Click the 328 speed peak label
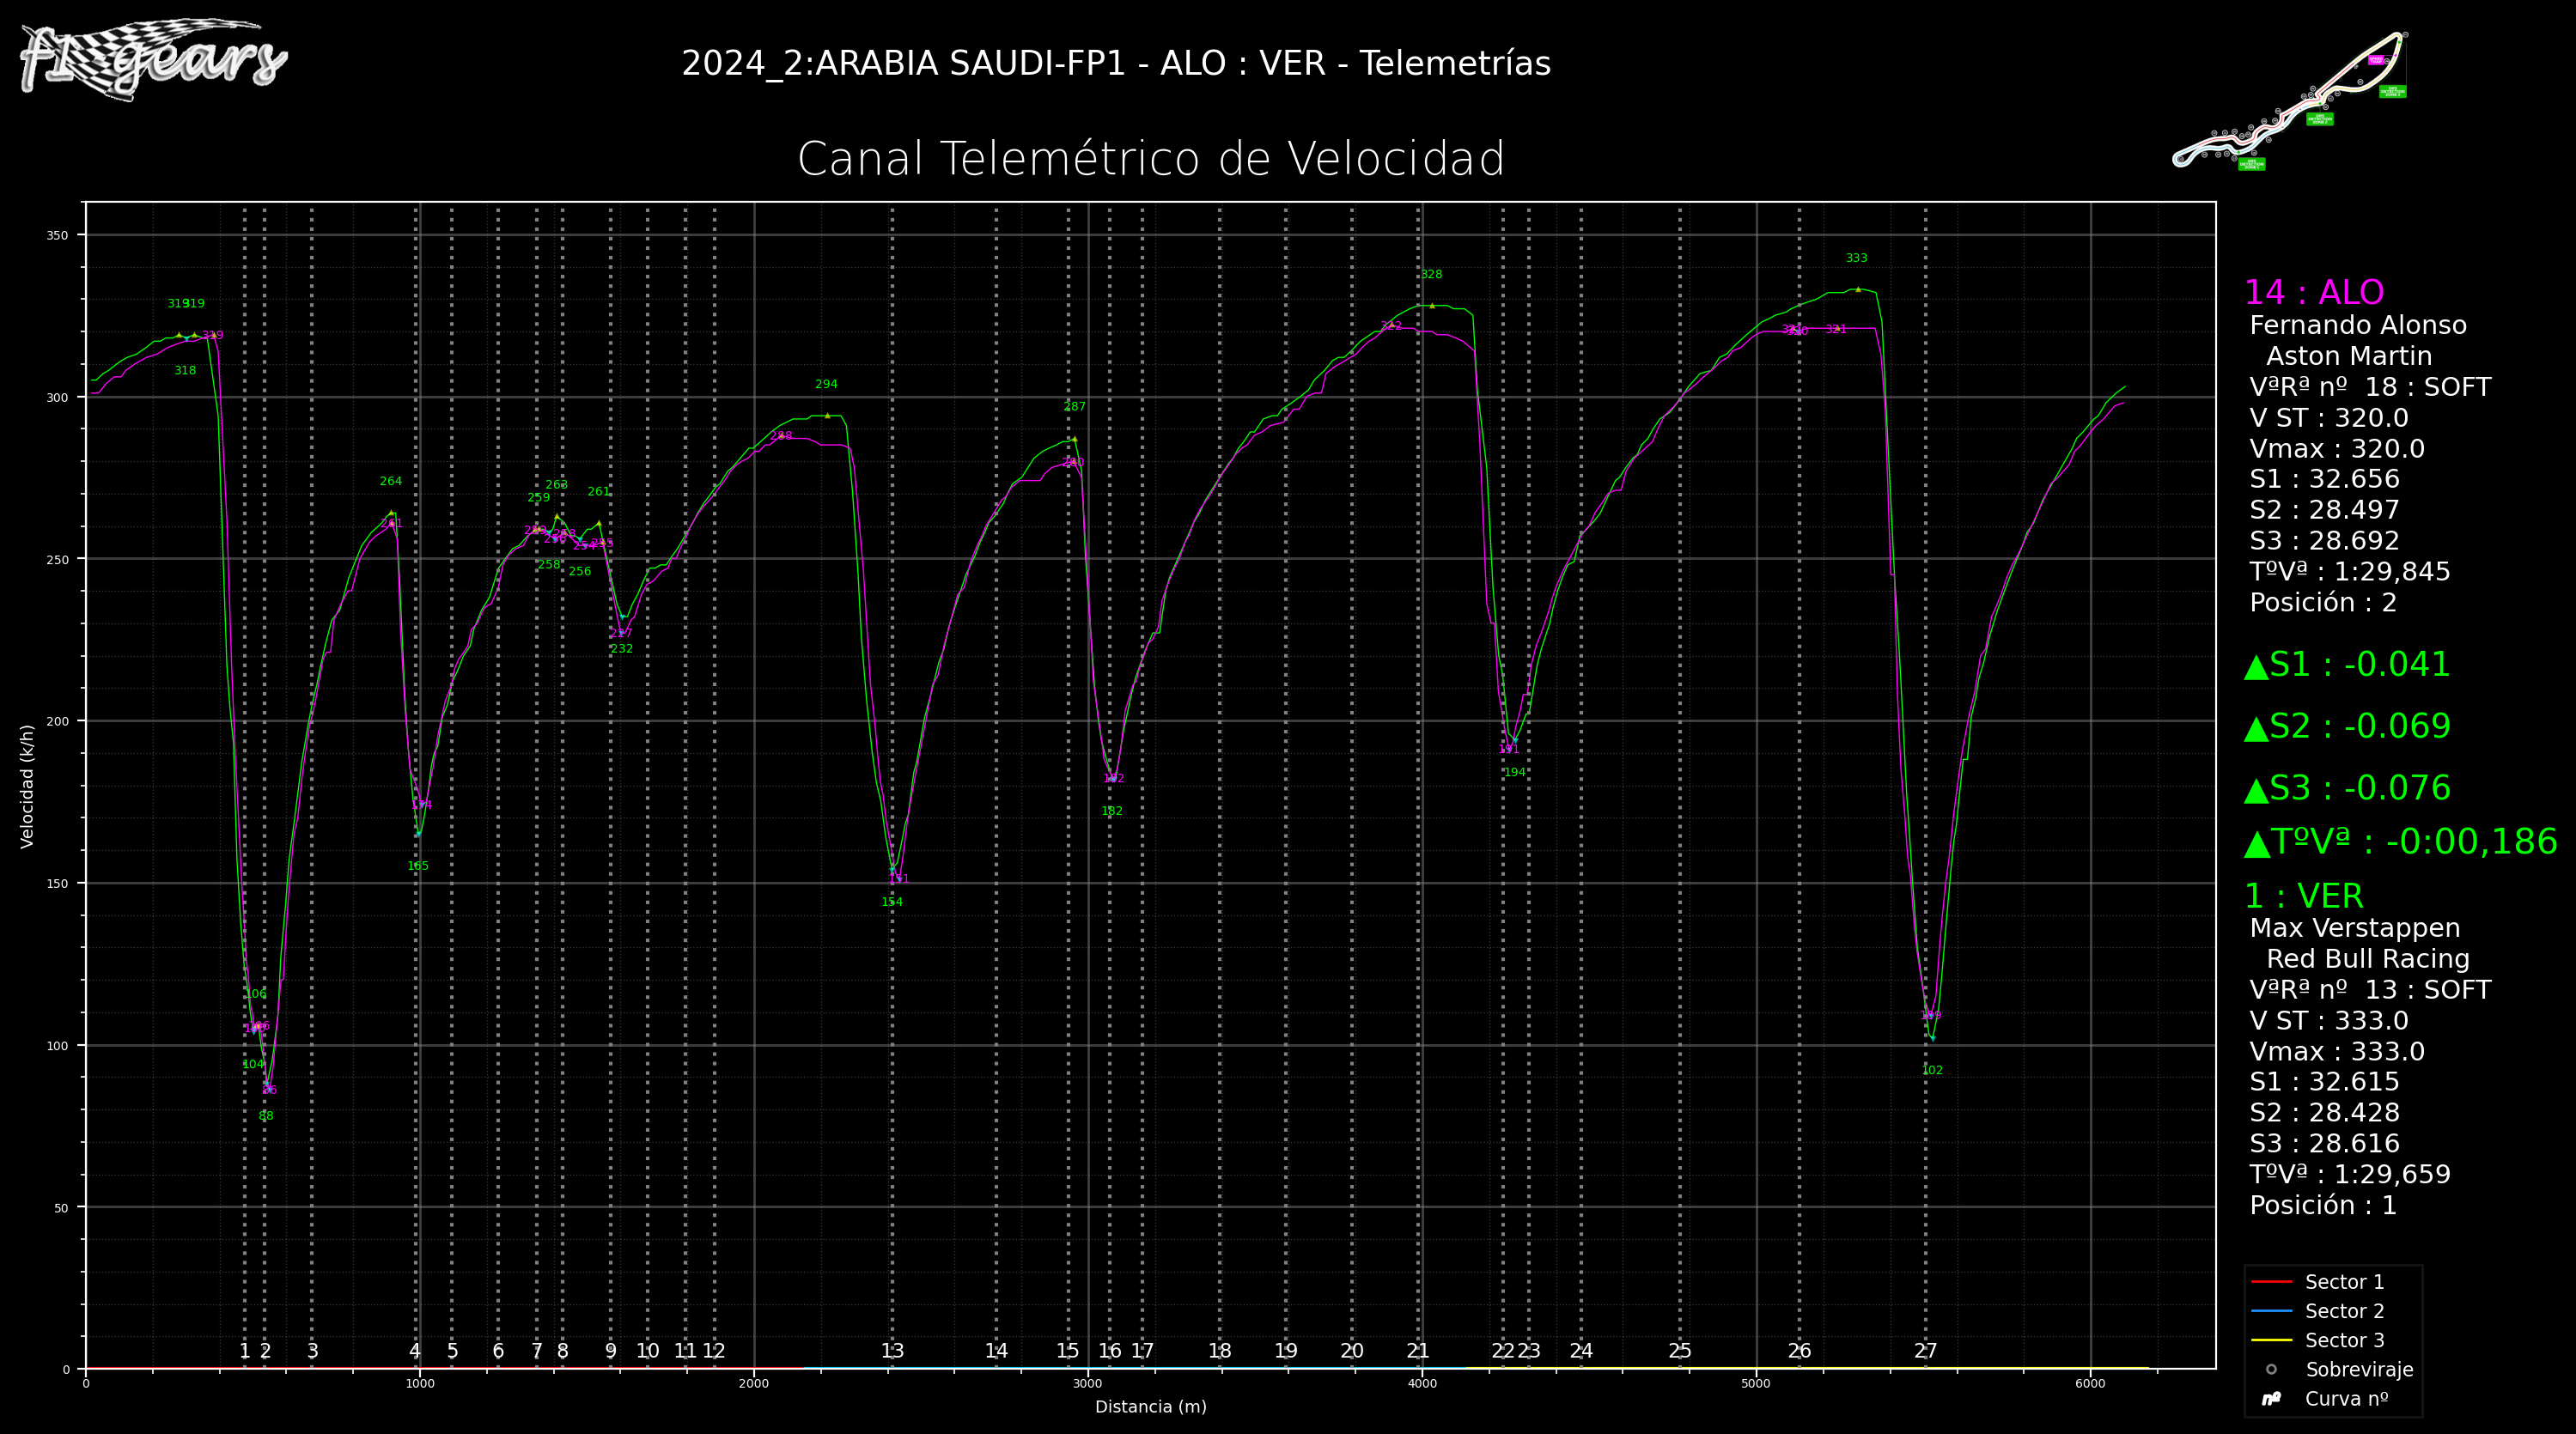 [x=1431, y=274]
